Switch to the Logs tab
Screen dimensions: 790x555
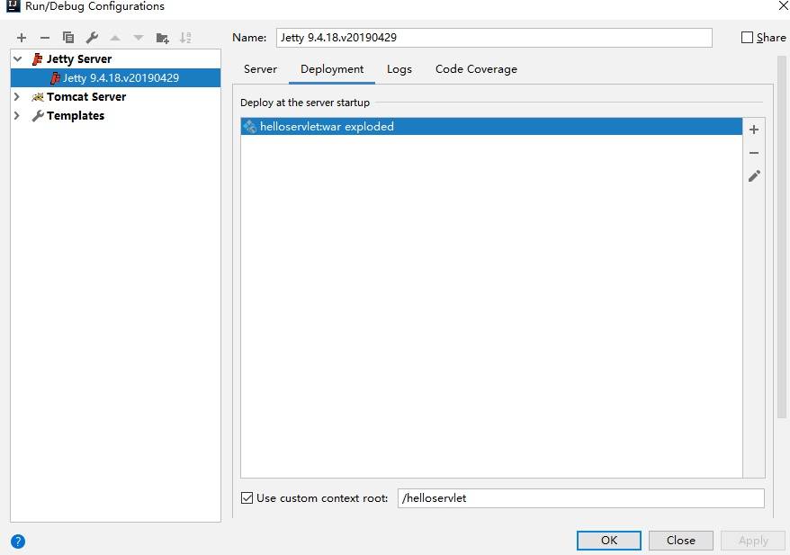point(399,69)
